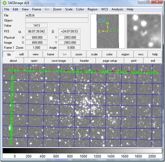Select the scale button in buttonbar
165x162 pixels.
[94, 54]
